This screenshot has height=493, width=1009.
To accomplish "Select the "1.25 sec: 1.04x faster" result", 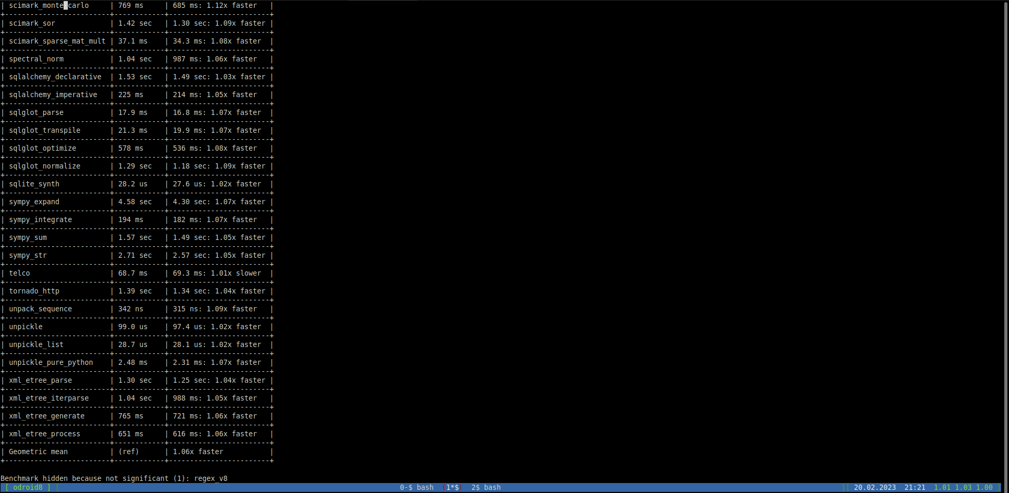I will [219, 381].
